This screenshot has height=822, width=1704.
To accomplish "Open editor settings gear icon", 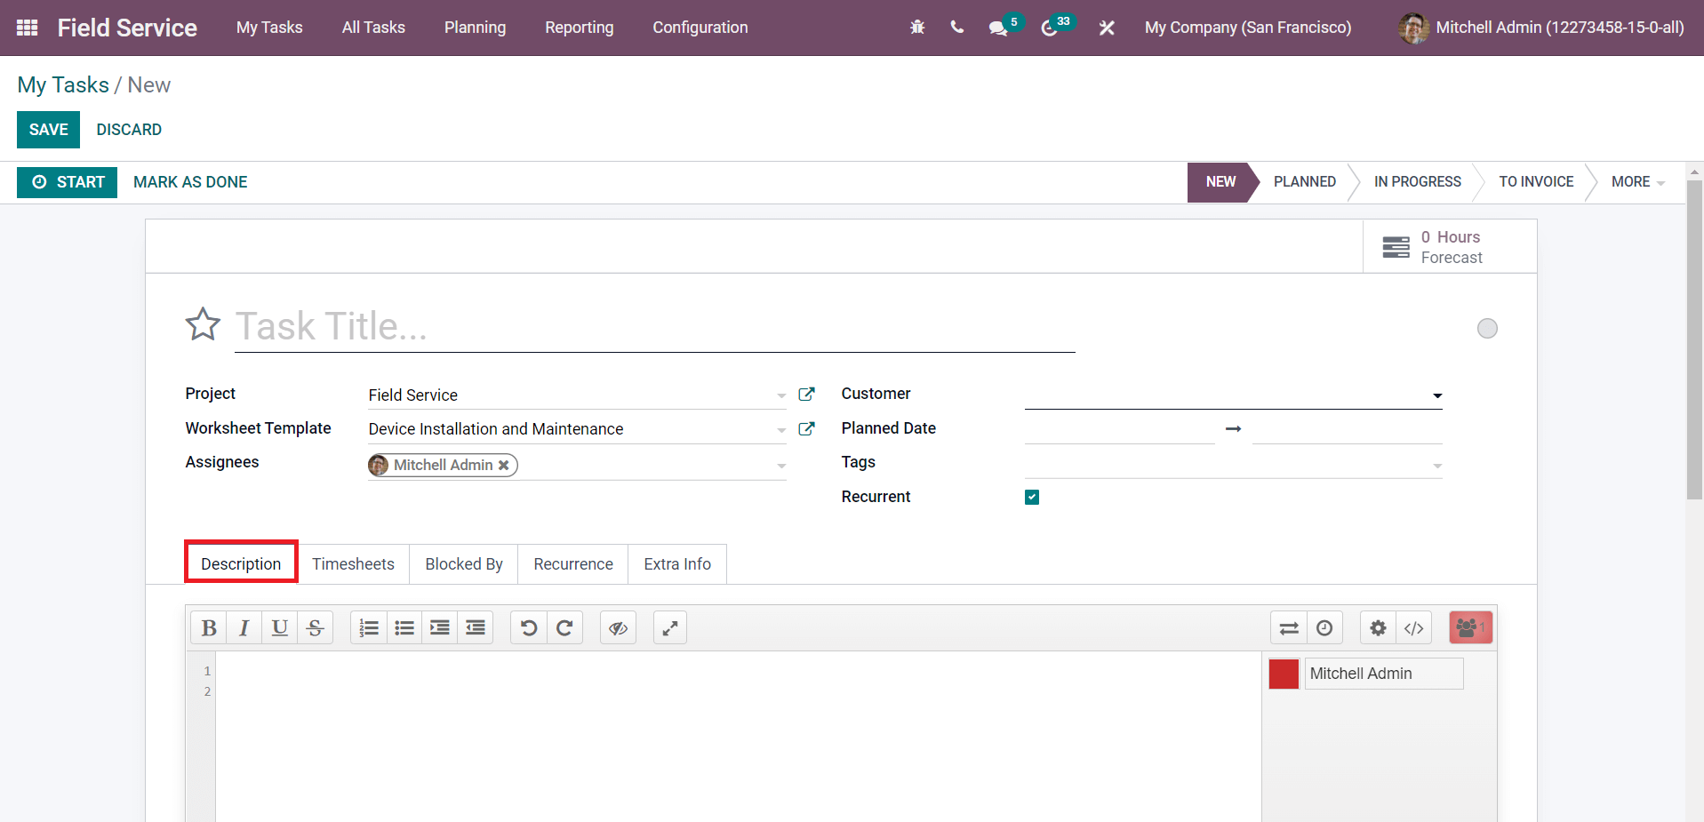I will click(1378, 627).
